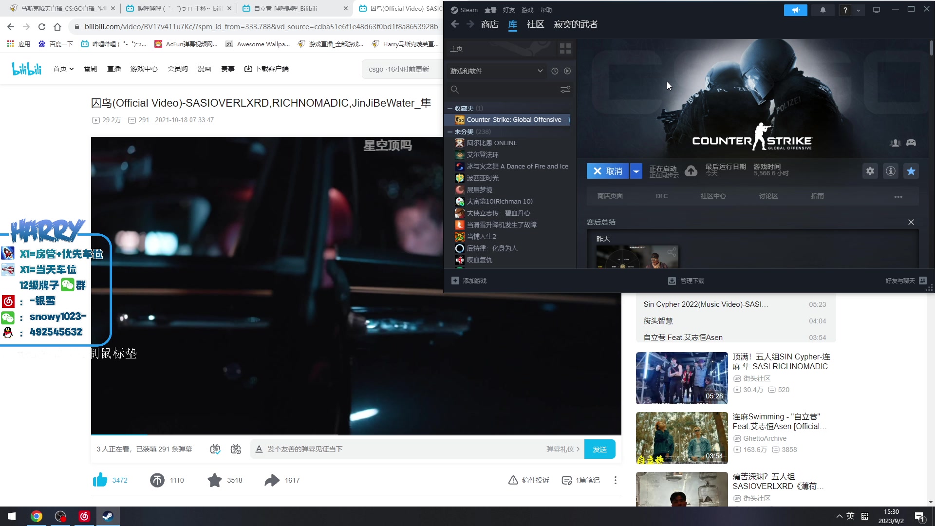Image resolution: width=935 pixels, height=526 pixels.
Task: Open CS:GO DLC link
Action: point(661,196)
